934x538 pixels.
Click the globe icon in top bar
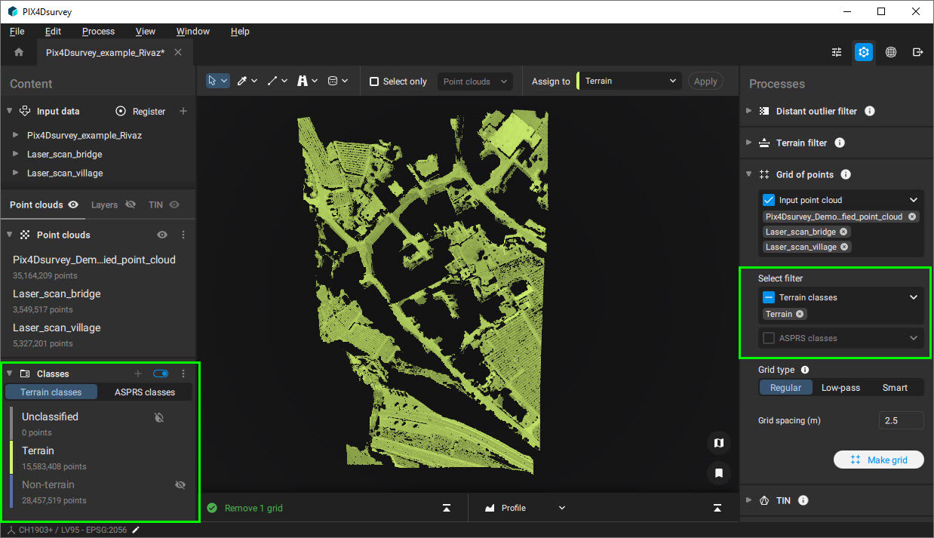(891, 52)
